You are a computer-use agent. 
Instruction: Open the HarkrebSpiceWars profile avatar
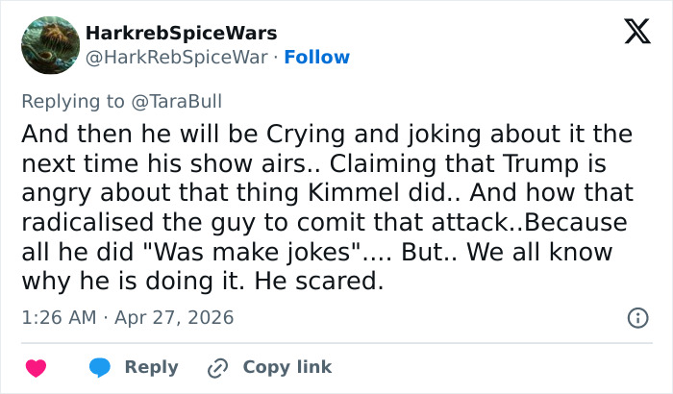[x=49, y=44]
